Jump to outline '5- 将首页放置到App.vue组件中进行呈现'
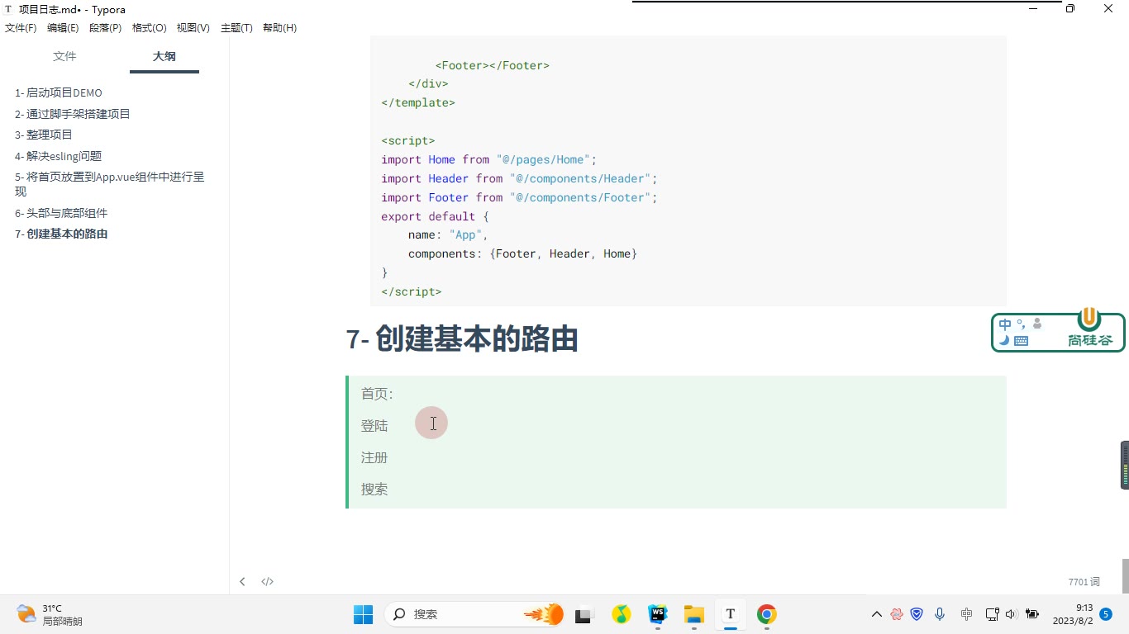Viewport: 1129px width, 634px height. pos(109,184)
